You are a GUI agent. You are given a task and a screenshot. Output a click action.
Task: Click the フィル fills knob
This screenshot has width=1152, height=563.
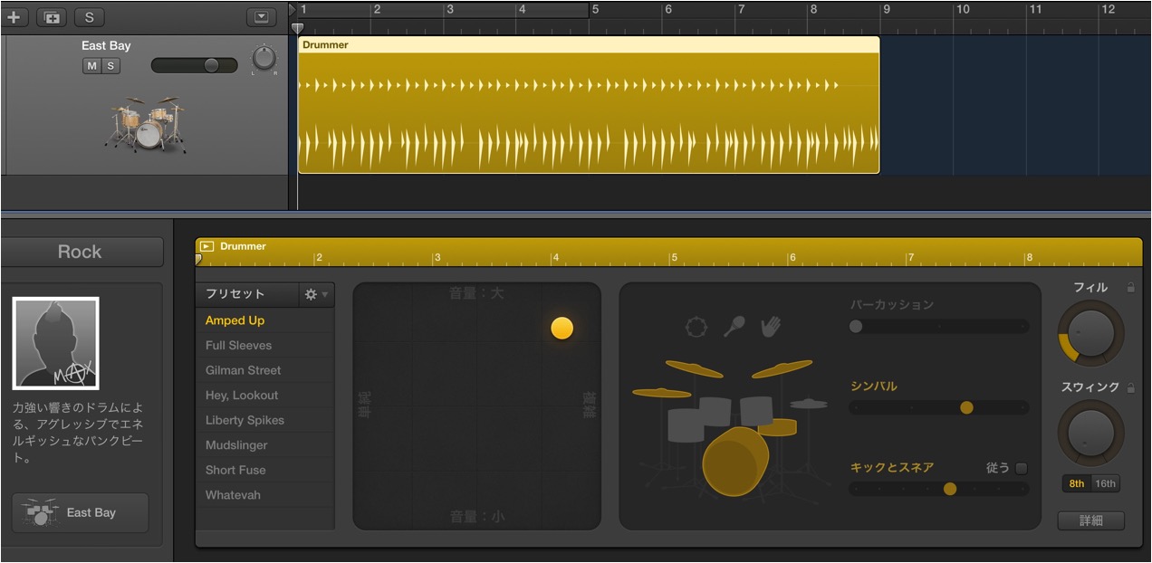[1091, 333]
